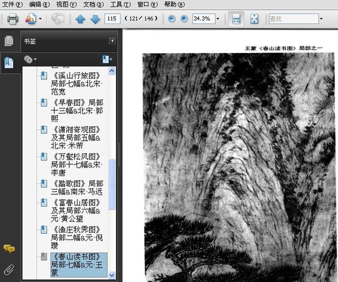
Task: Open the Attachments paperclip icon
Action: [x=9, y=270]
